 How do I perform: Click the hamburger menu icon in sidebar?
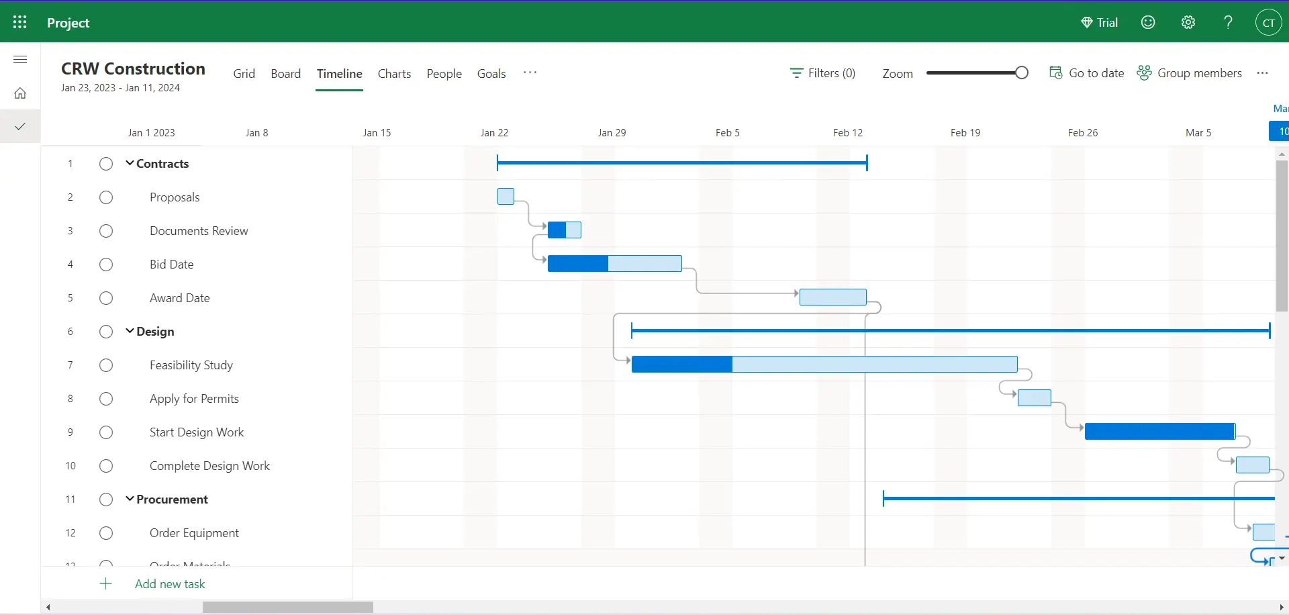click(x=19, y=59)
